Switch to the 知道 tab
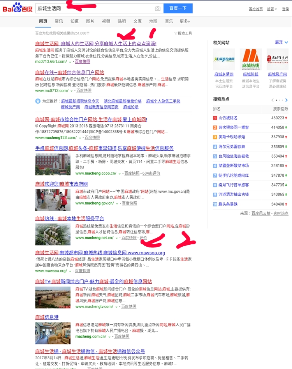 click(x=74, y=21)
